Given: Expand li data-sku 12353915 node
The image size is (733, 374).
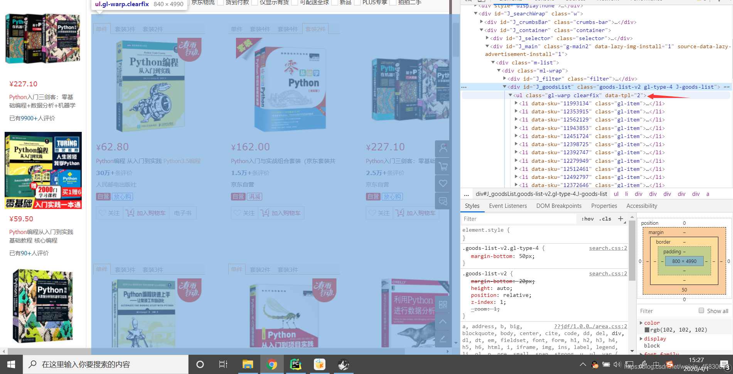Looking at the screenshot, I should 516,111.
